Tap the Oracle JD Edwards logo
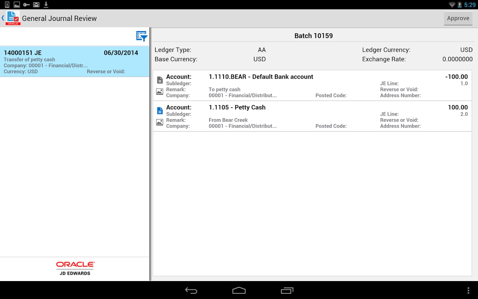Image resolution: width=478 pixels, height=299 pixels. pos(75,268)
